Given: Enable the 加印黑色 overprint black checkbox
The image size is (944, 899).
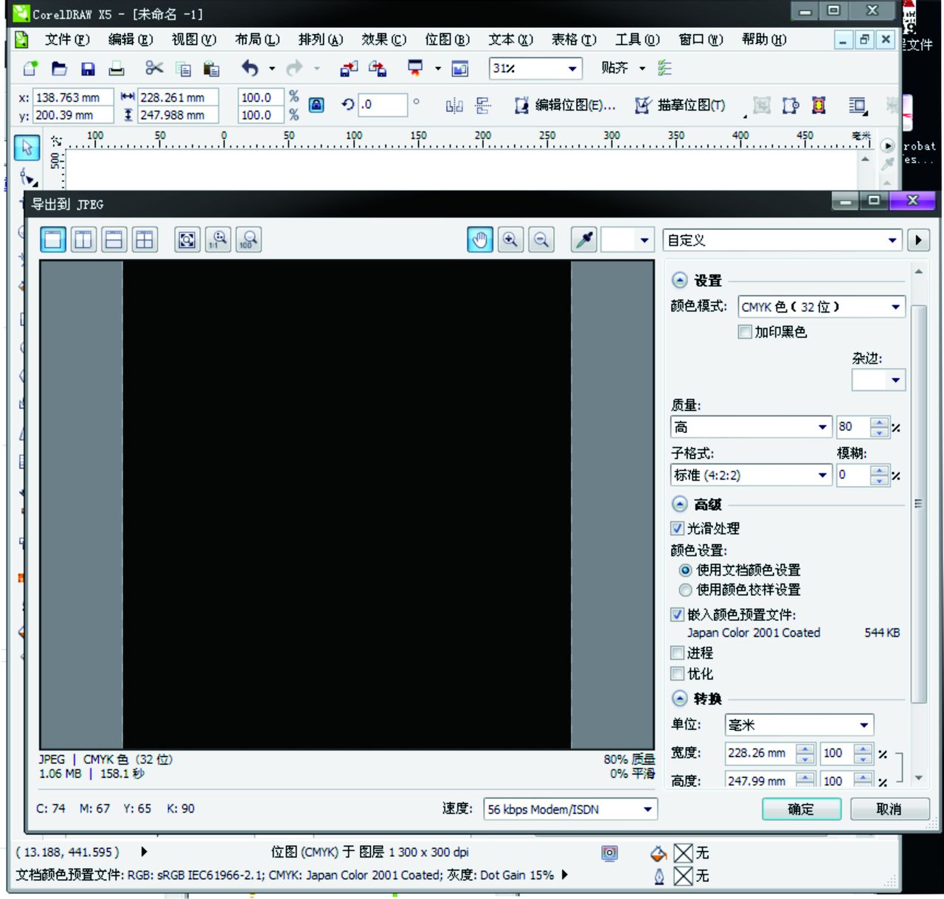Looking at the screenshot, I should tap(745, 332).
